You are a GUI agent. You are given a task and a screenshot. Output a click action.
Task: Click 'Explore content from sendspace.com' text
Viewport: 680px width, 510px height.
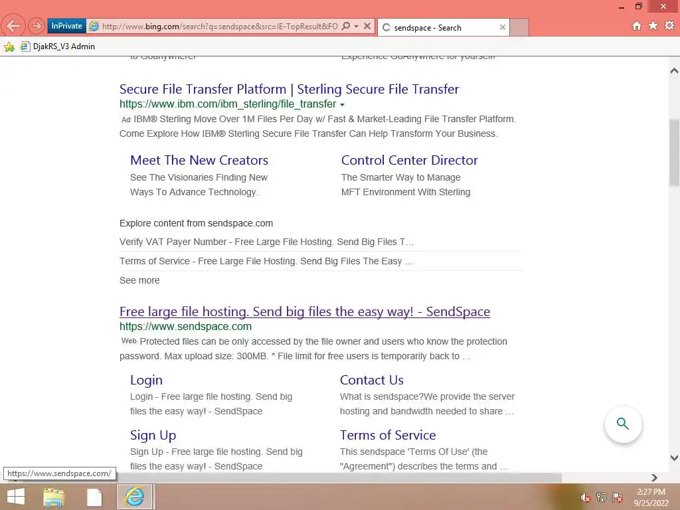[196, 223]
